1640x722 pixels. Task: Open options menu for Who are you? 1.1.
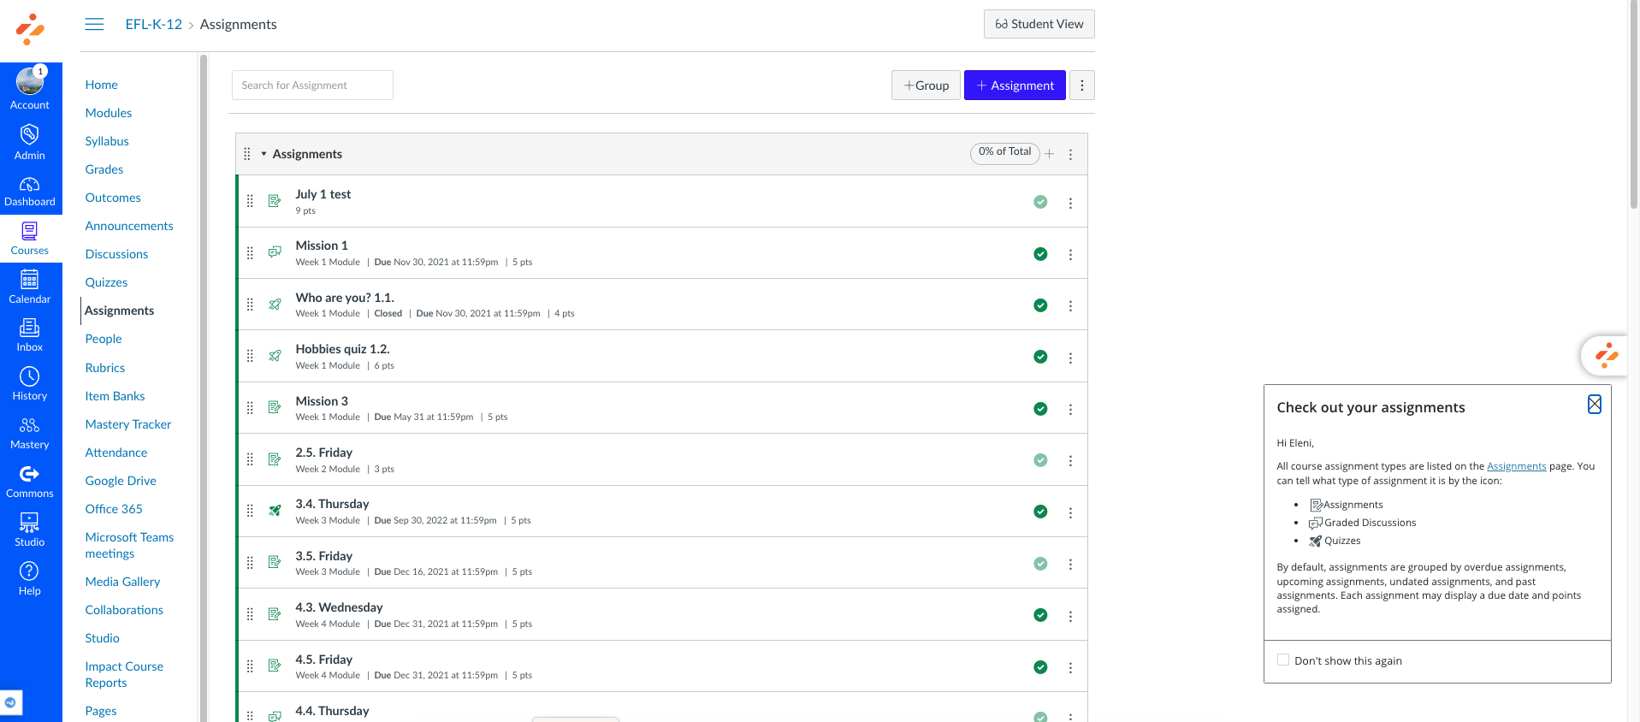(1070, 306)
